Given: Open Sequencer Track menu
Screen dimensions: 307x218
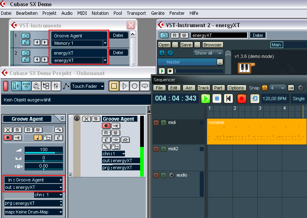Looking at the screenshot, I should [203, 88].
